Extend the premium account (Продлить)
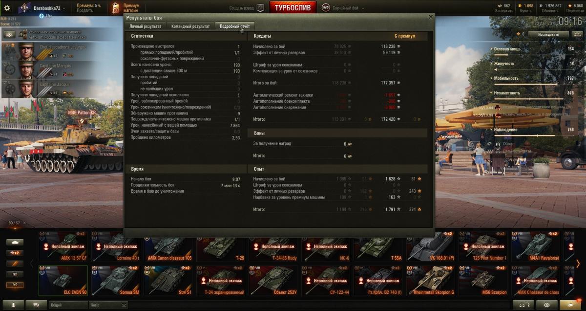586x311 pixels. click(x=84, y=11)
